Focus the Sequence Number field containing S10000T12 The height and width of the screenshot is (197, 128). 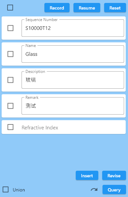click(x=73, y=28)
